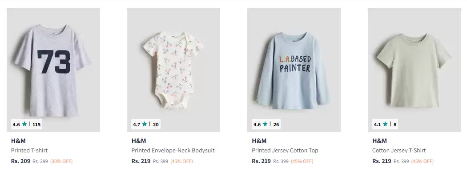Click the star icon on the bodysuit rating
Viewport: 467px width, 175px height.
[145, 124]
